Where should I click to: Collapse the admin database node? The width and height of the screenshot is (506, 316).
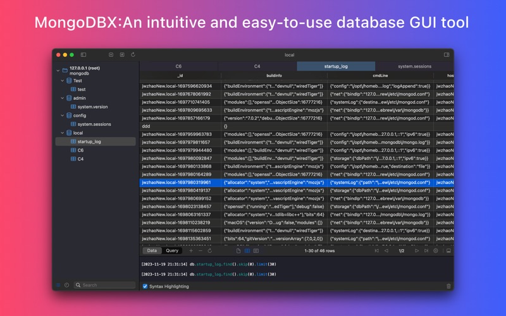[x=62, y=98]
